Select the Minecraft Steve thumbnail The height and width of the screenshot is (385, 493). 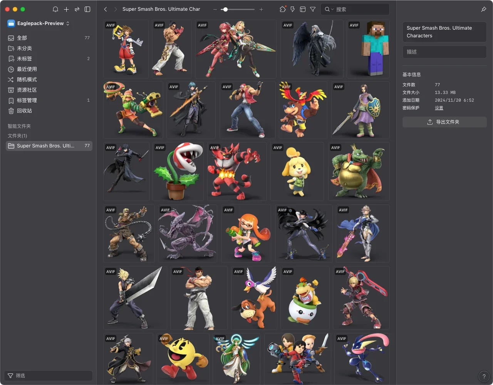[368, 49]
